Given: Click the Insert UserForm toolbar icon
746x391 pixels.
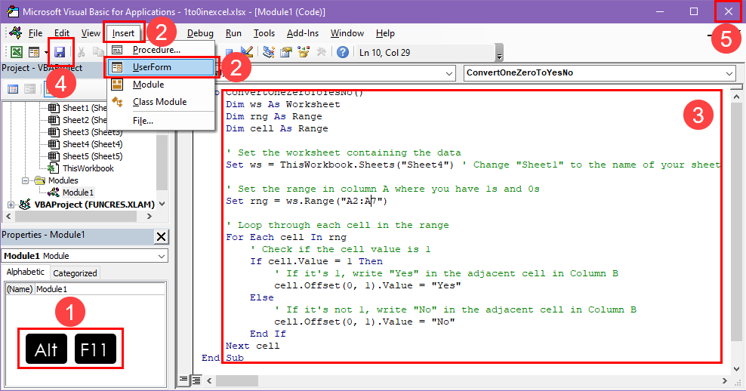Looking at the screenshot, I should [x=34, y=52].
